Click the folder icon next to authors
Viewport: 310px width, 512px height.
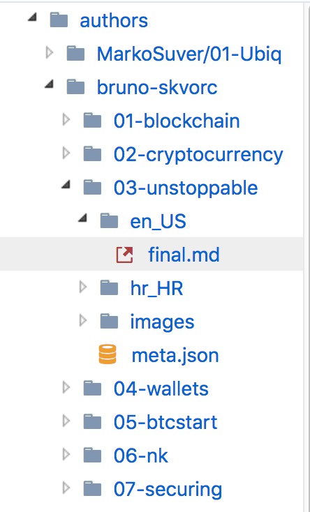[59, 20]
